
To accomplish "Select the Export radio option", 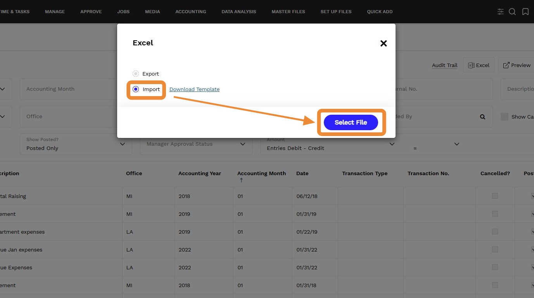I will click(x=136, y=74).
